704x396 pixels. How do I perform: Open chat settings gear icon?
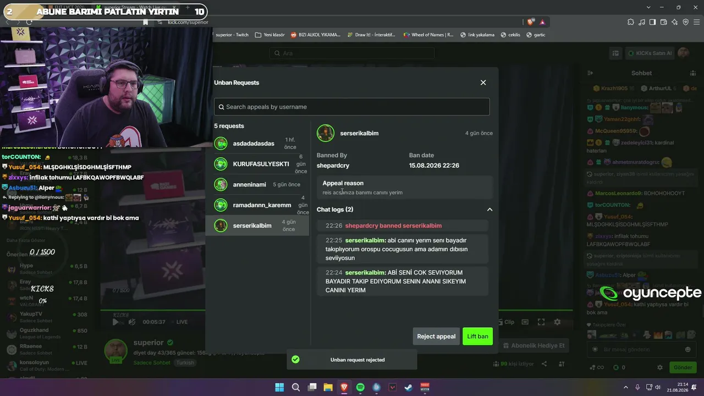coord(660,367)
